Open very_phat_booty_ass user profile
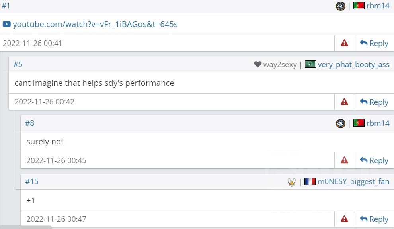The width and height of the screenshot is (394, 229). coord(353,64)
